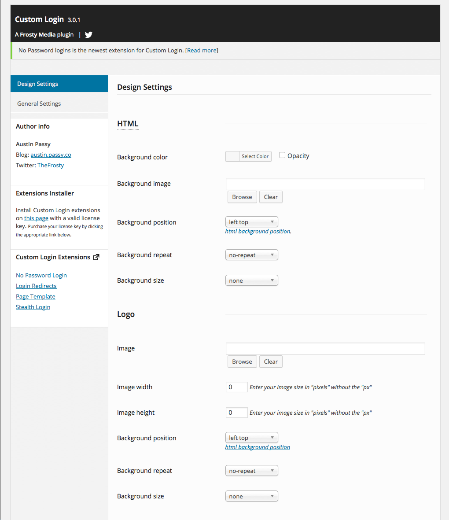Click Browse for HTML background image
Screen dimensions: 449x520
point(242,197)
